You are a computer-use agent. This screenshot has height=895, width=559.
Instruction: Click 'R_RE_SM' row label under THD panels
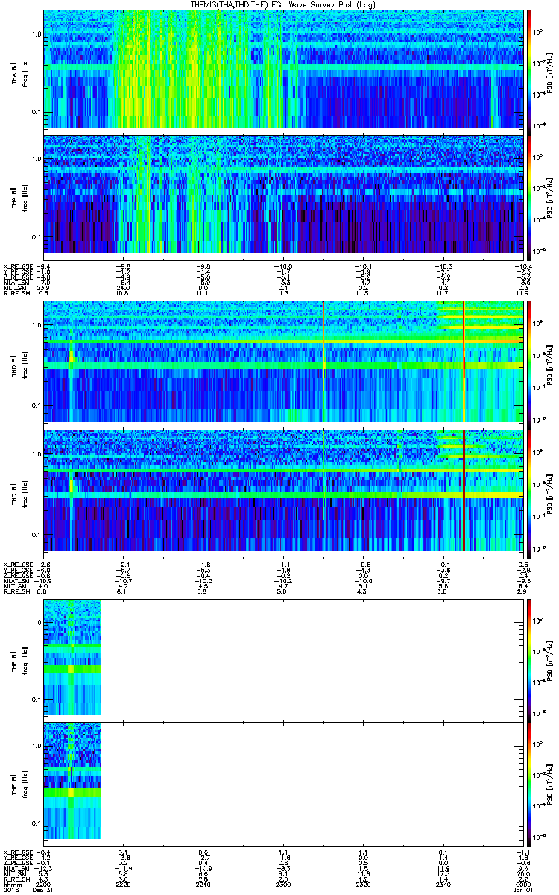tap(19, 590)
